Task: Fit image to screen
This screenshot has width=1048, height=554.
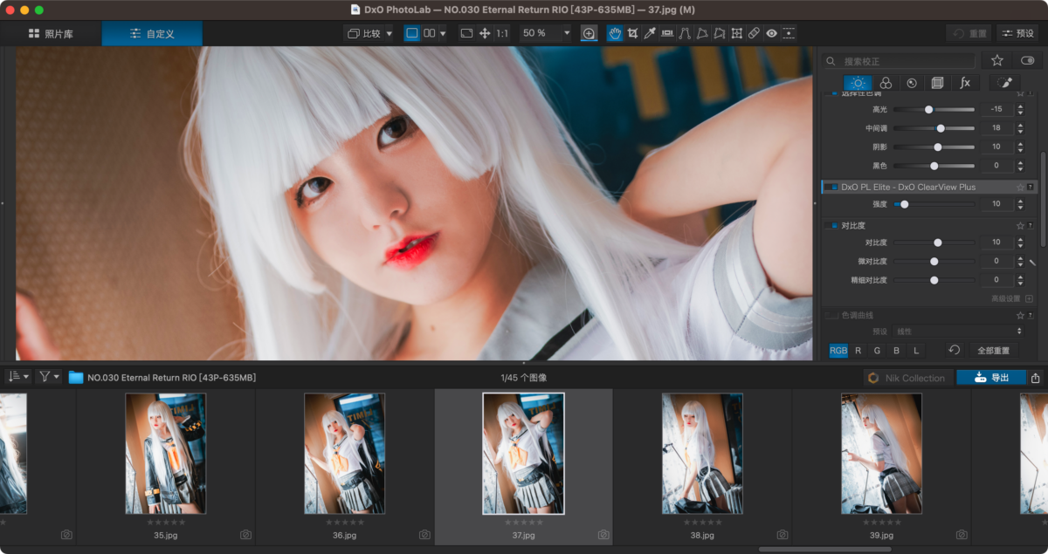Action: [466, 33]
